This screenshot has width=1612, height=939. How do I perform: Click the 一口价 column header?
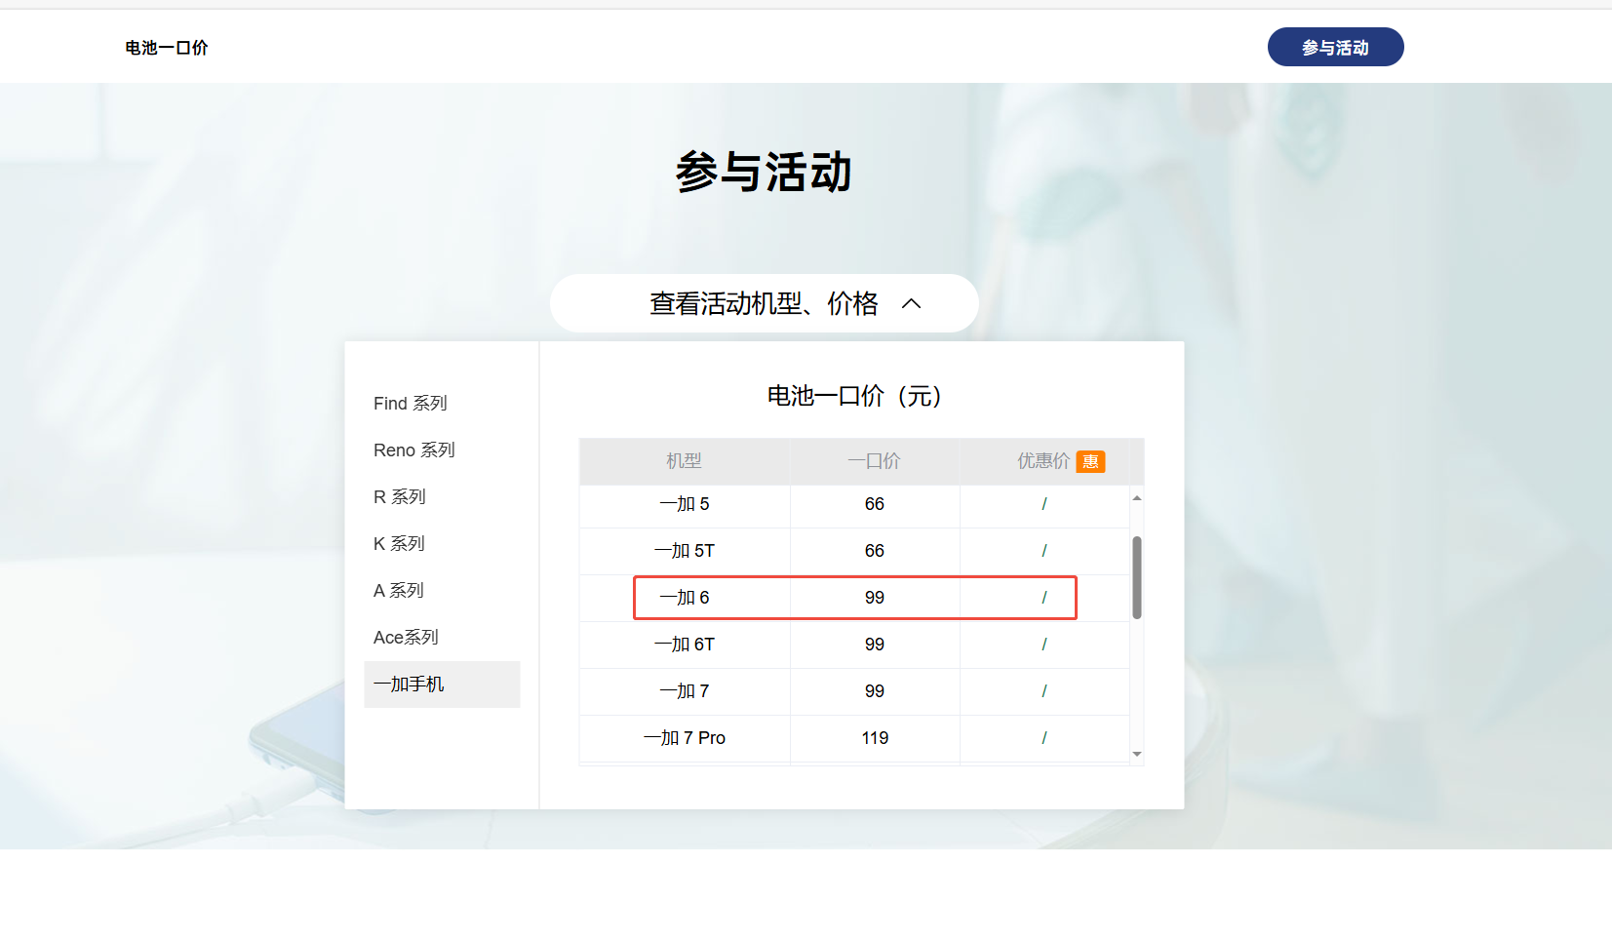[875, 461]
